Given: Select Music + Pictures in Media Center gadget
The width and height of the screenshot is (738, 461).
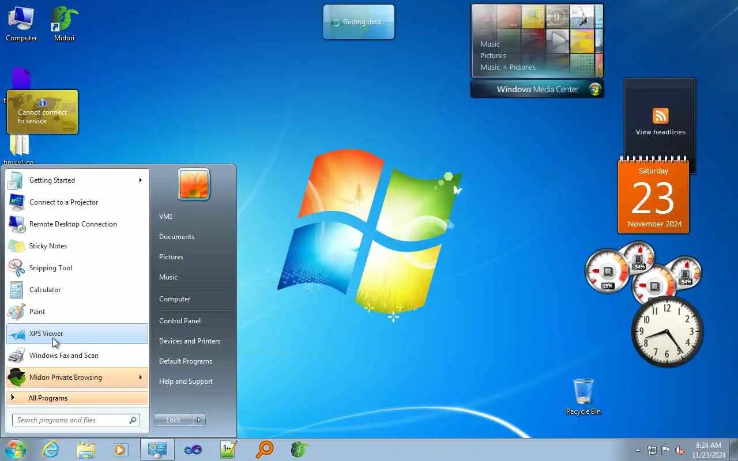Looking at the screenshot, I should click(x=508, y=67).
